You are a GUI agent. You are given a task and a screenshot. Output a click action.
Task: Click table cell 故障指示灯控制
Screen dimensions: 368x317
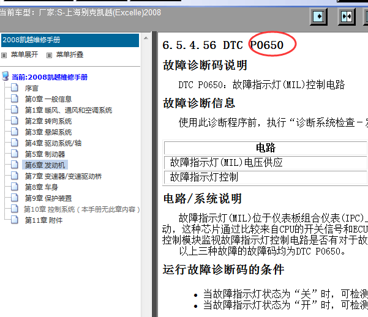(x=266, y=177)
